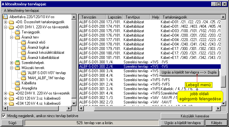Choose 'Ugrás a kijelölt tervlapra ---> Dupla' context menu item

(189, 73)
